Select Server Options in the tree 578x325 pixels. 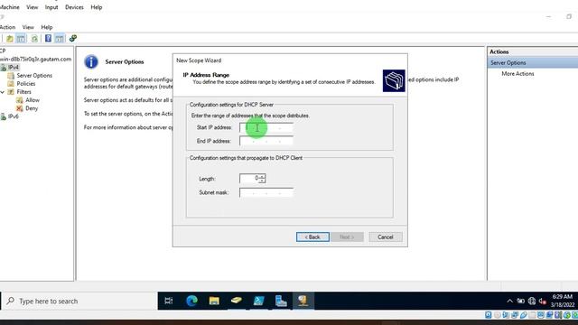click(x=34, y=76)
